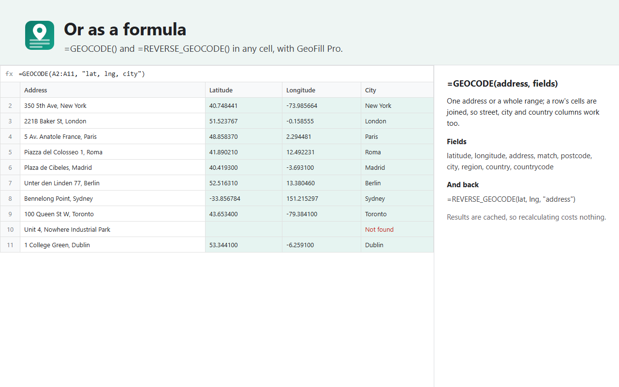Click longitude value -0.158555
The image size is (619, 387).
(322, 121)
